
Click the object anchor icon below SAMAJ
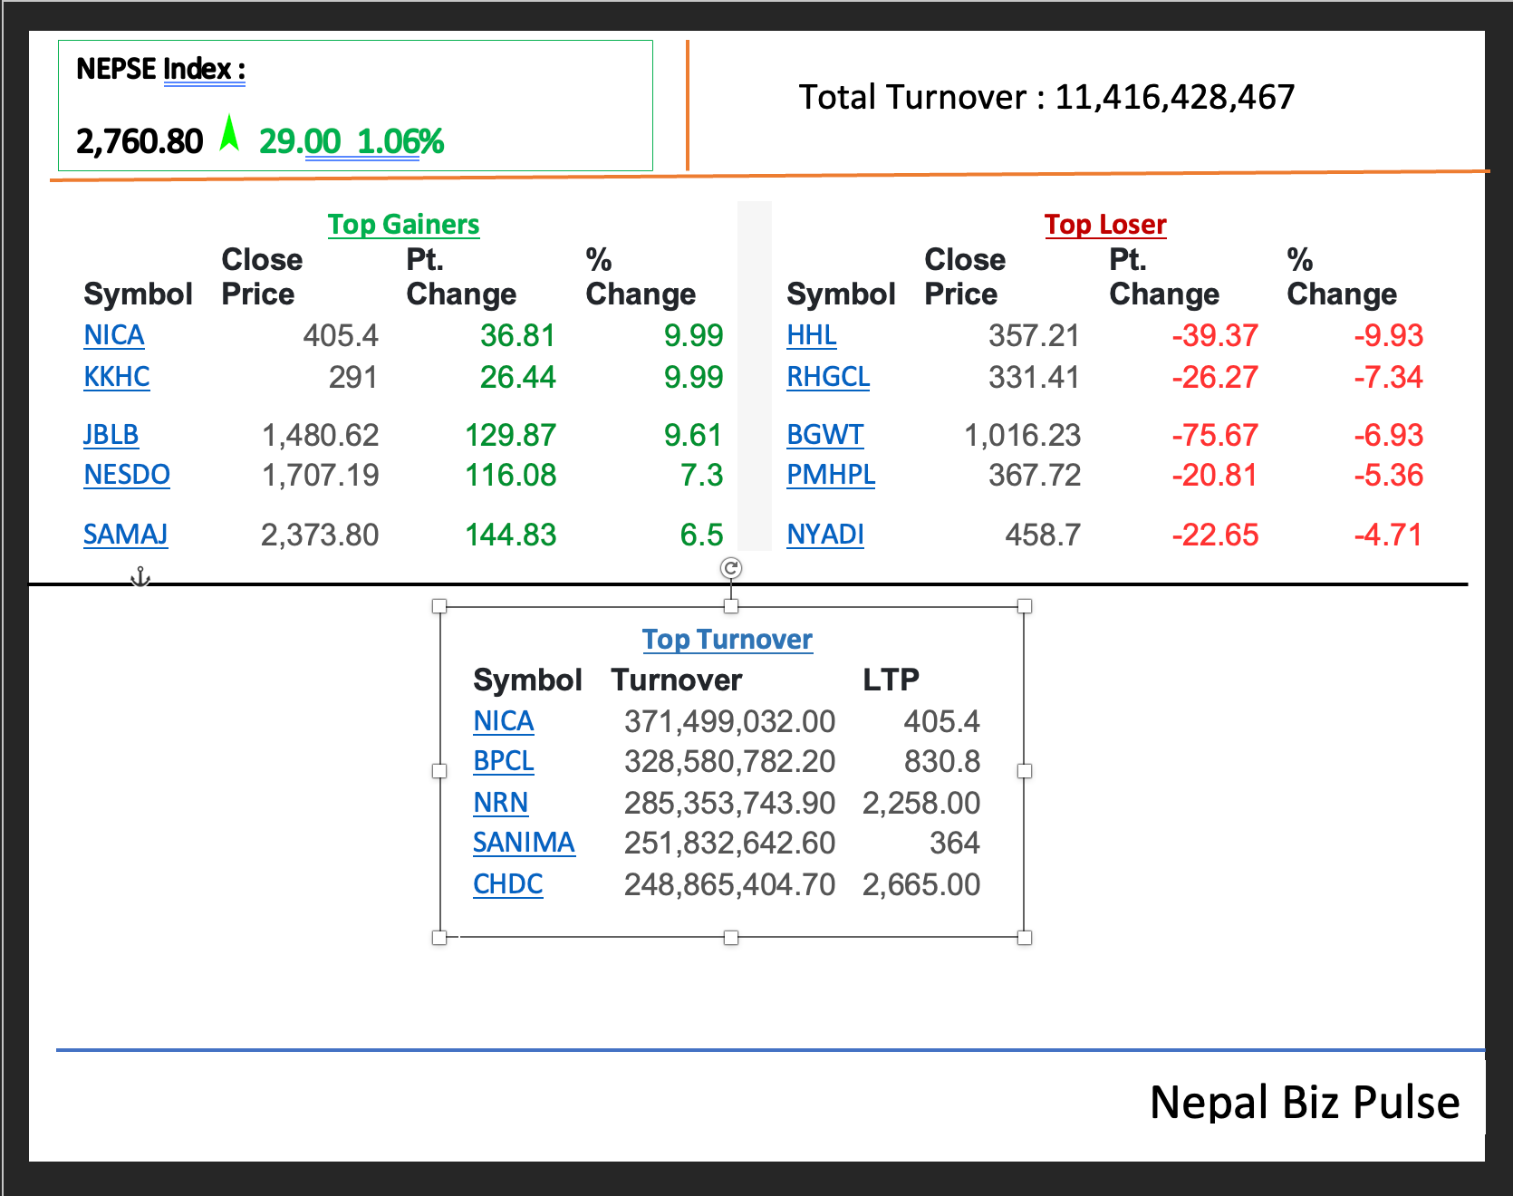coord(140,577)
